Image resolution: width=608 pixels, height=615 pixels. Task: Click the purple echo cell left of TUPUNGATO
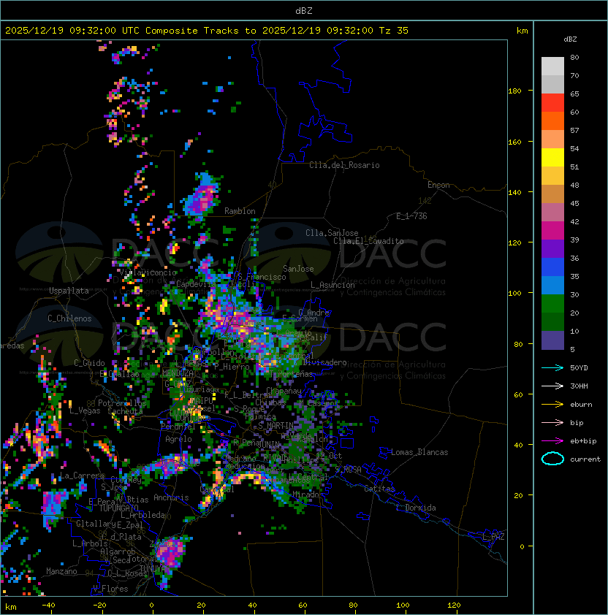[x=55, y=504]
